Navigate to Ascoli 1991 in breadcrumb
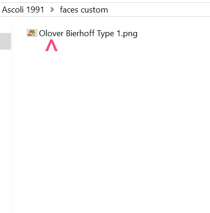 (23, 10)
